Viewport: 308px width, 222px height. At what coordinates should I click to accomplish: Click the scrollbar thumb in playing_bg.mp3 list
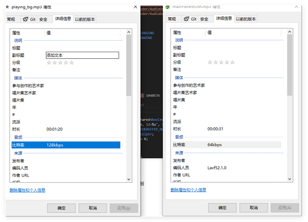(129, 65)
